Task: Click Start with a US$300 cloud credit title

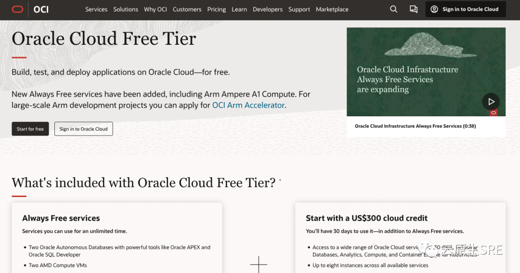Action: tap(366, 218)
